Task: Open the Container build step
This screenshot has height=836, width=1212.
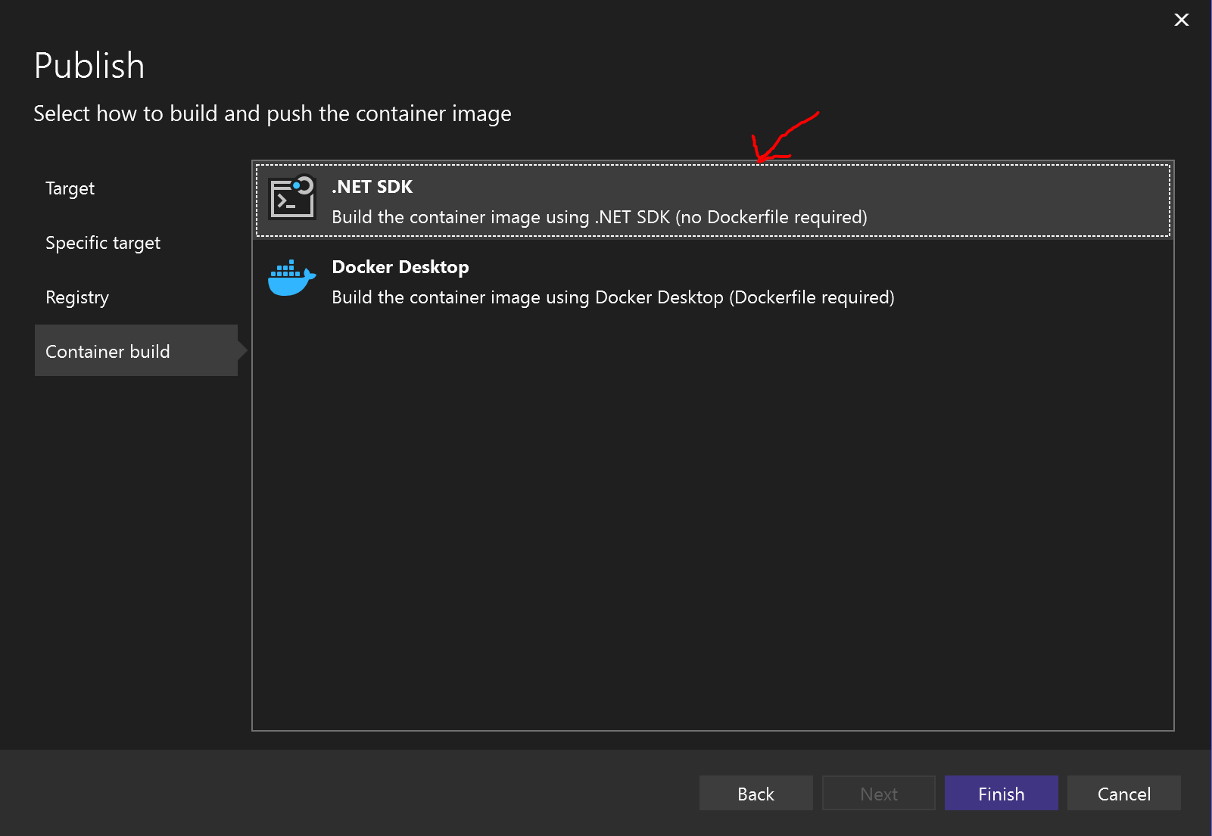Action: coord(107,351)
